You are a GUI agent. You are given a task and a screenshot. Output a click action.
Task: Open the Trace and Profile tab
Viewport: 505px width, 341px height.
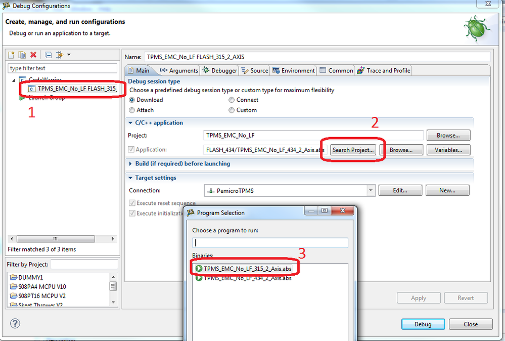pos(384,71)
